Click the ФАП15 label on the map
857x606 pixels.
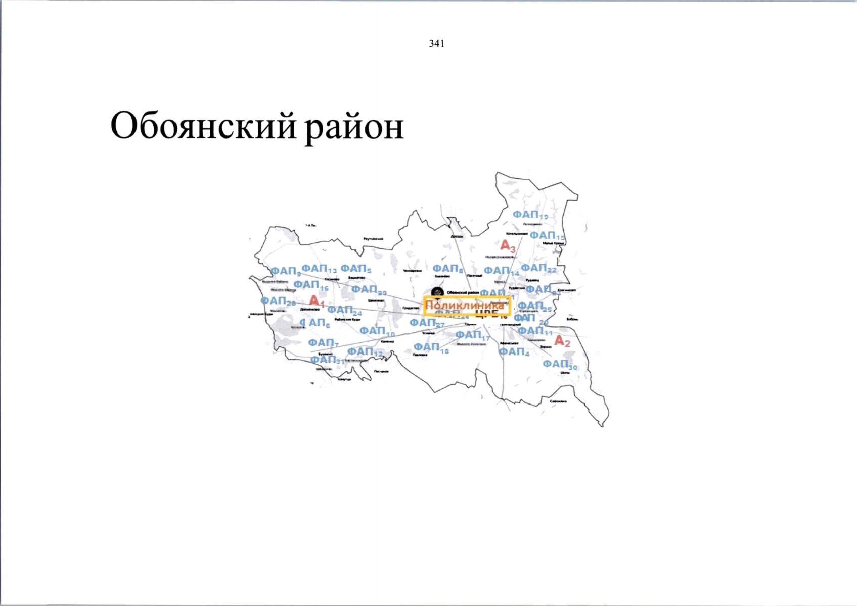point(547,236)
